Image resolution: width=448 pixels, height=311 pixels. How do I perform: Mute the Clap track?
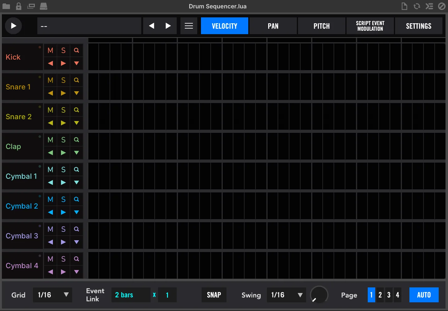click(x=50, y=140)
